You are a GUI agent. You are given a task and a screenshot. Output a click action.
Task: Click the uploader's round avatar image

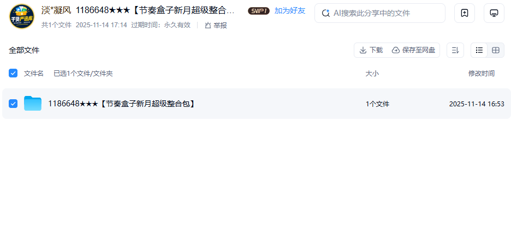pos(22,16)
